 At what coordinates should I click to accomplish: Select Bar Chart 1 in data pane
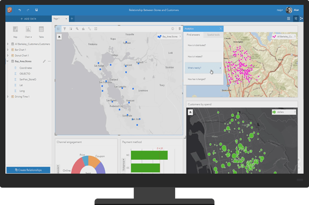[x=20, y=50]
